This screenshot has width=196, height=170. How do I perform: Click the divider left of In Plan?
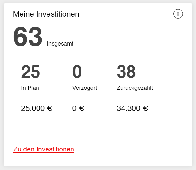coord(13,88)
